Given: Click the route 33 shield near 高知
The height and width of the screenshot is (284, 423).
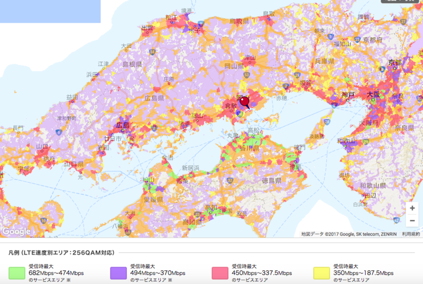Looking at the screenshot, I should 197,215.
